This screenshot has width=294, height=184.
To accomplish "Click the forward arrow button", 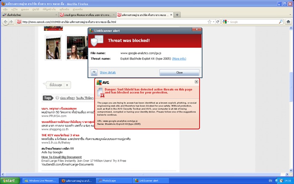I will click(x=11, y=22).
